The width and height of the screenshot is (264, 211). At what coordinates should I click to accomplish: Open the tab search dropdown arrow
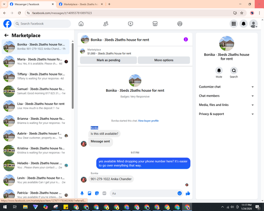click(x=4, y=4)
